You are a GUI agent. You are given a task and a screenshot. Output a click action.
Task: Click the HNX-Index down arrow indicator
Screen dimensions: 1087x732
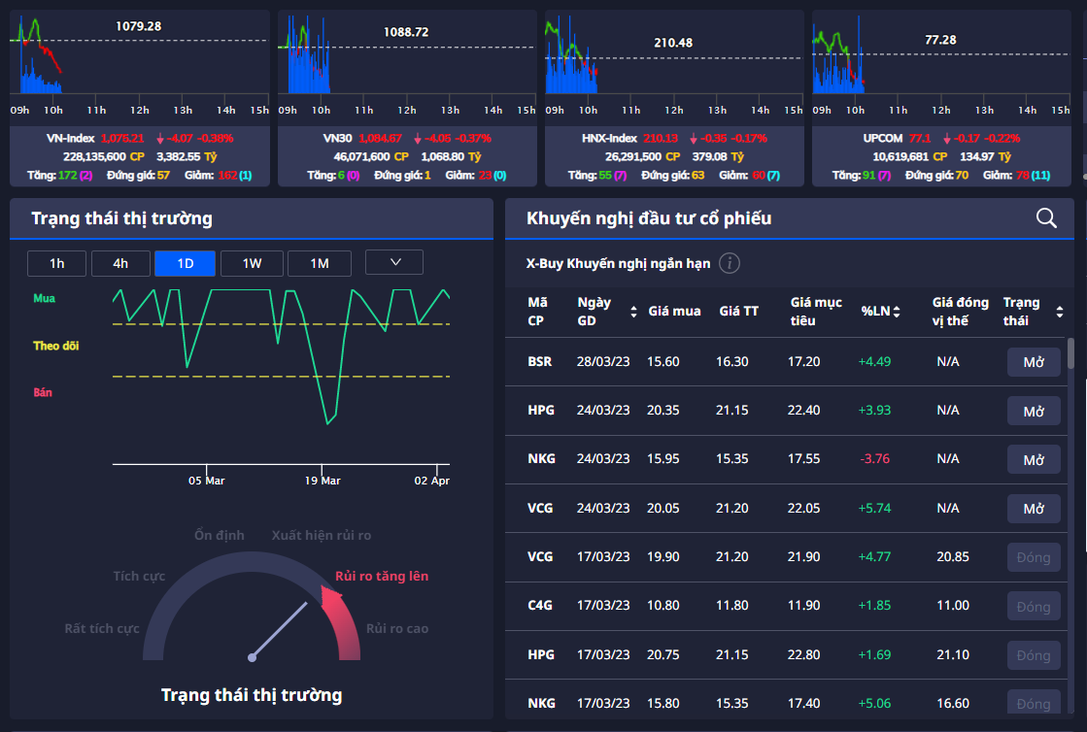pos(694,139)
